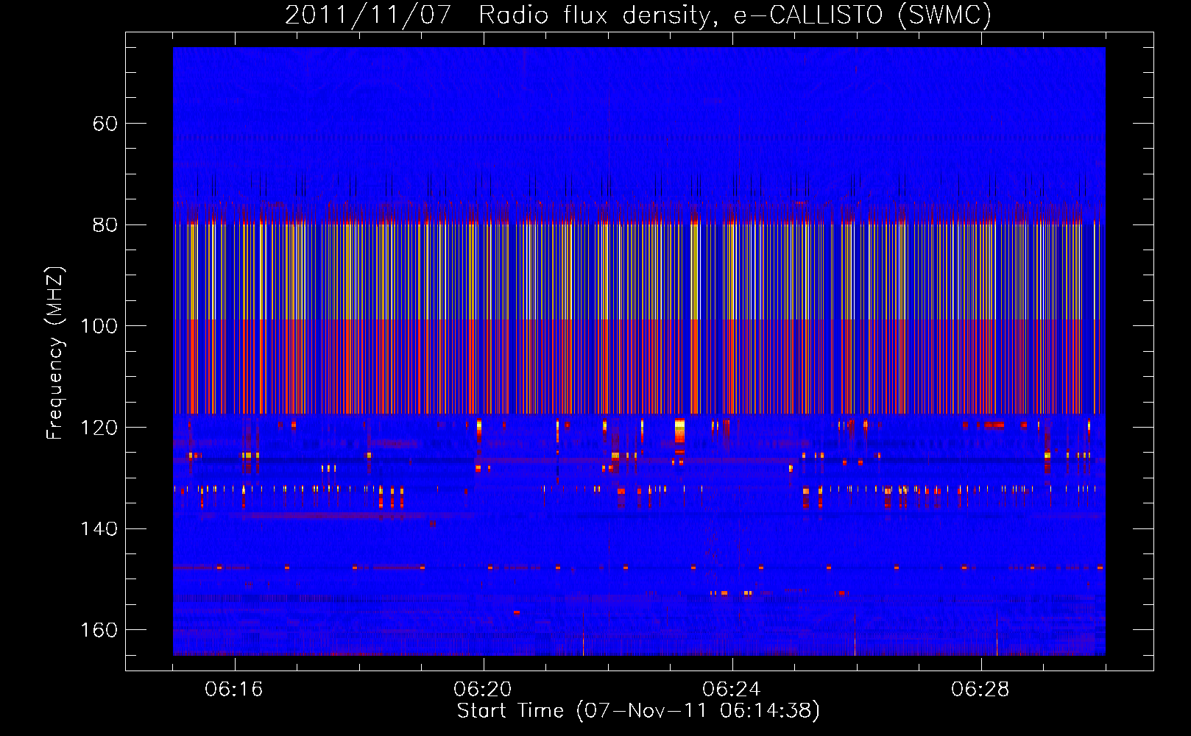Click the 140 frequency tick label
The image size is (1191, 736).
point(99,528)
